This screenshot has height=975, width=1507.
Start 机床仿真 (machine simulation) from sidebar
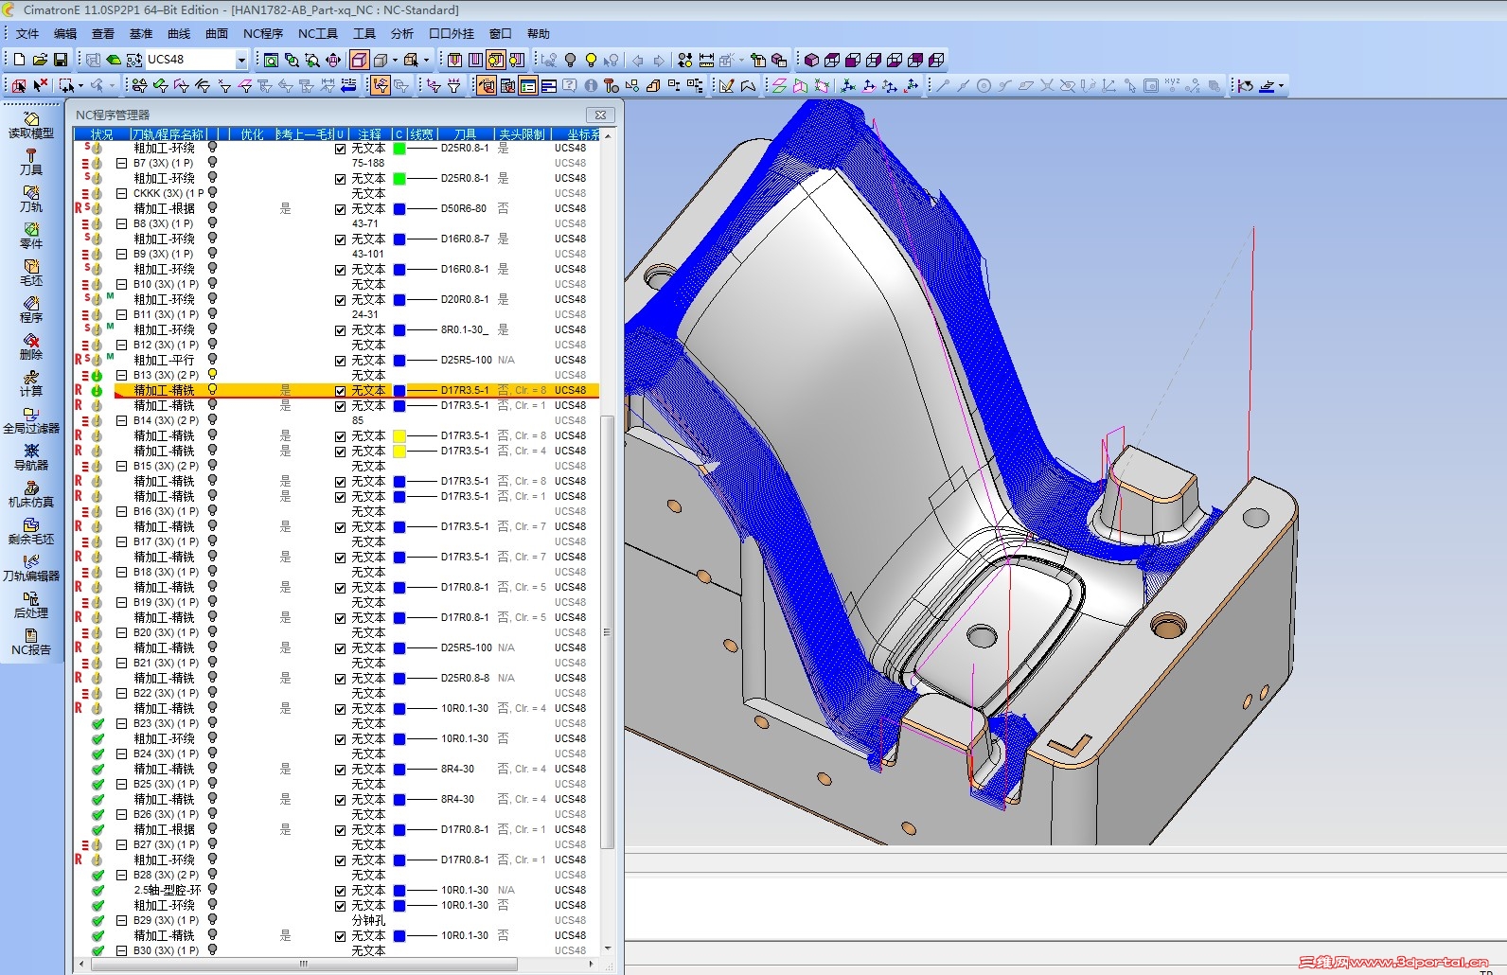pos(31,494)
